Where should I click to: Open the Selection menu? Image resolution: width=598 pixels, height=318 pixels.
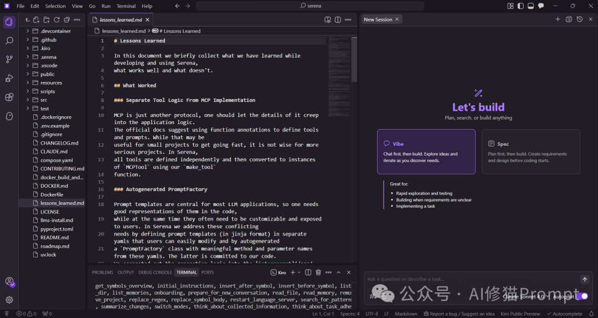click(x=55, y=6)
